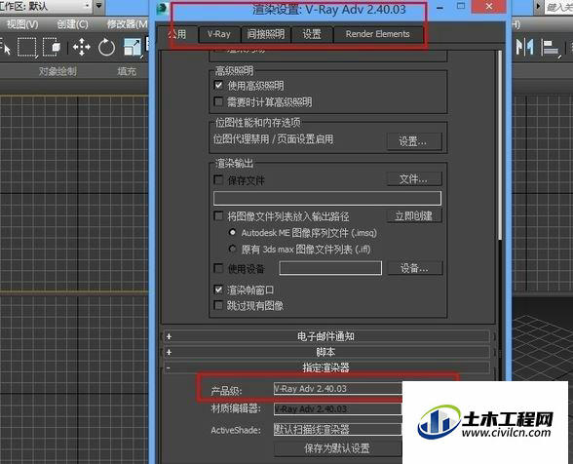
Task: Open the 修改器 menu
Action: [x=127, y=24]
